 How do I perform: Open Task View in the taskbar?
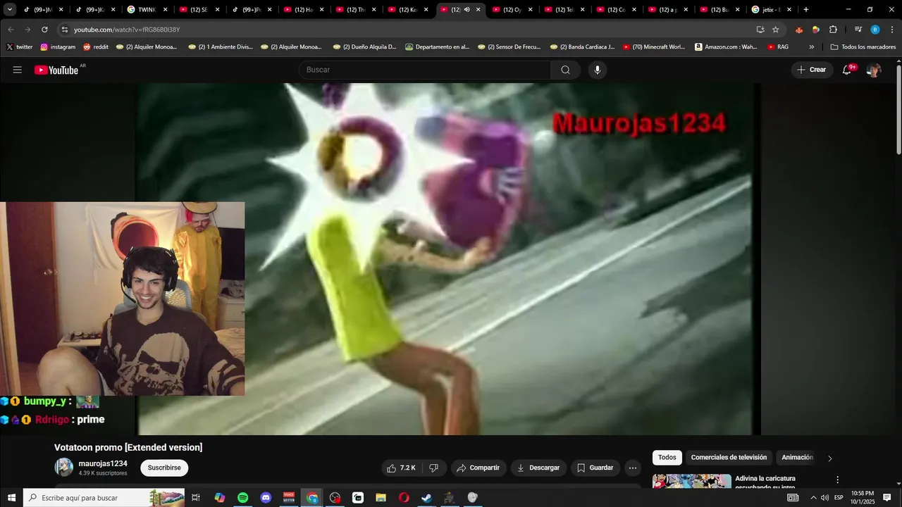click(x=196, y=498)
